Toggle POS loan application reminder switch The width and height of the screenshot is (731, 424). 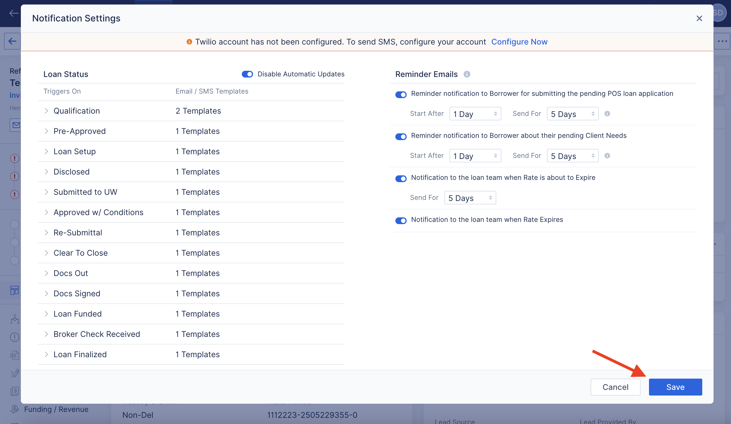coord(401,95)
